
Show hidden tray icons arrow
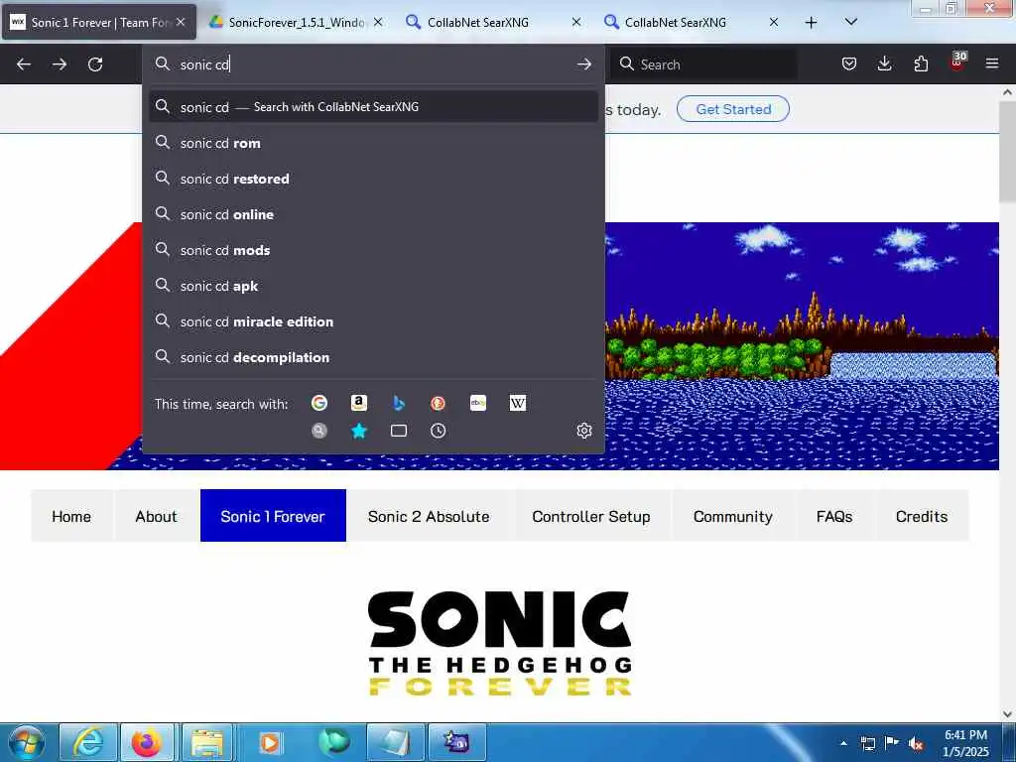coord(843,743)
